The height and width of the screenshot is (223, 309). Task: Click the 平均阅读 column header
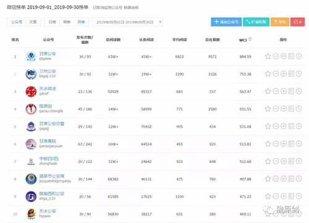tap(179, 40)
